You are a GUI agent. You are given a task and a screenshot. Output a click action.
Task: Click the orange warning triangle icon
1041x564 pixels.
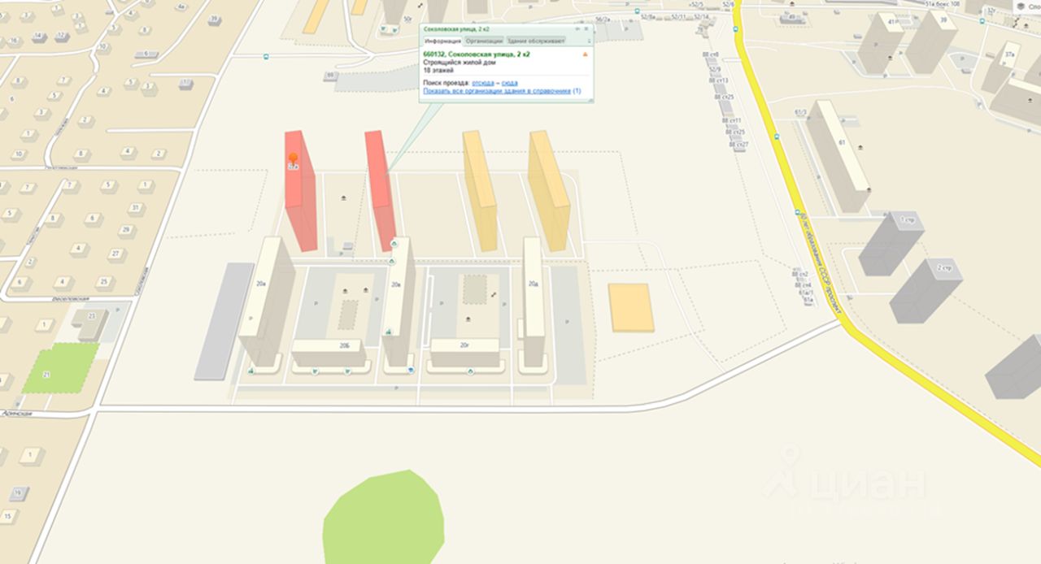[584, 54]
